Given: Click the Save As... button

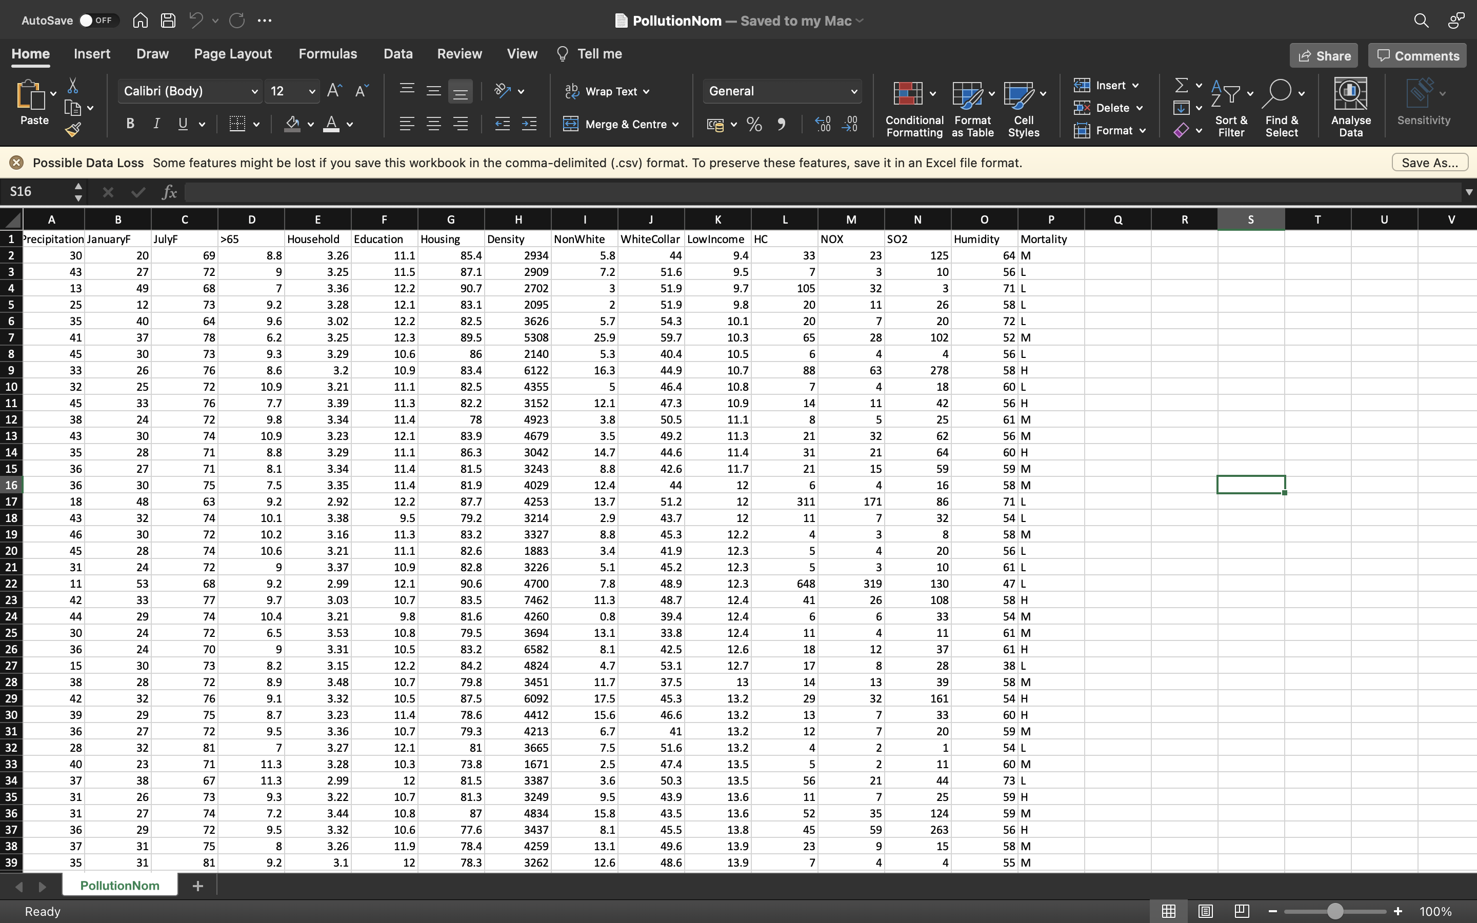Looking at the screenshot, I should (1429, 163).
